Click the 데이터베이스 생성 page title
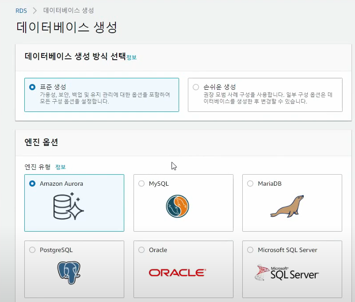Viewport: 355px width, 302px height. coord(67,27)
